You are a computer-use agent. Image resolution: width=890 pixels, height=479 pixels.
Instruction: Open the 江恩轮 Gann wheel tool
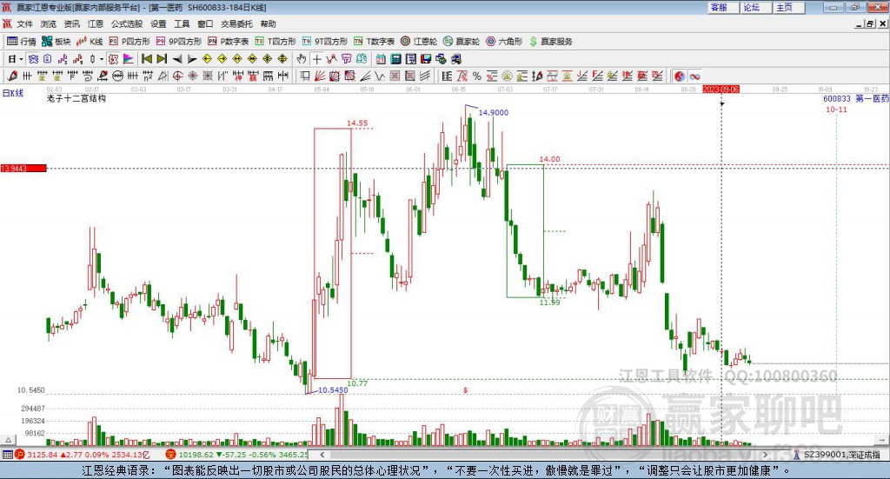pos(419,42)
